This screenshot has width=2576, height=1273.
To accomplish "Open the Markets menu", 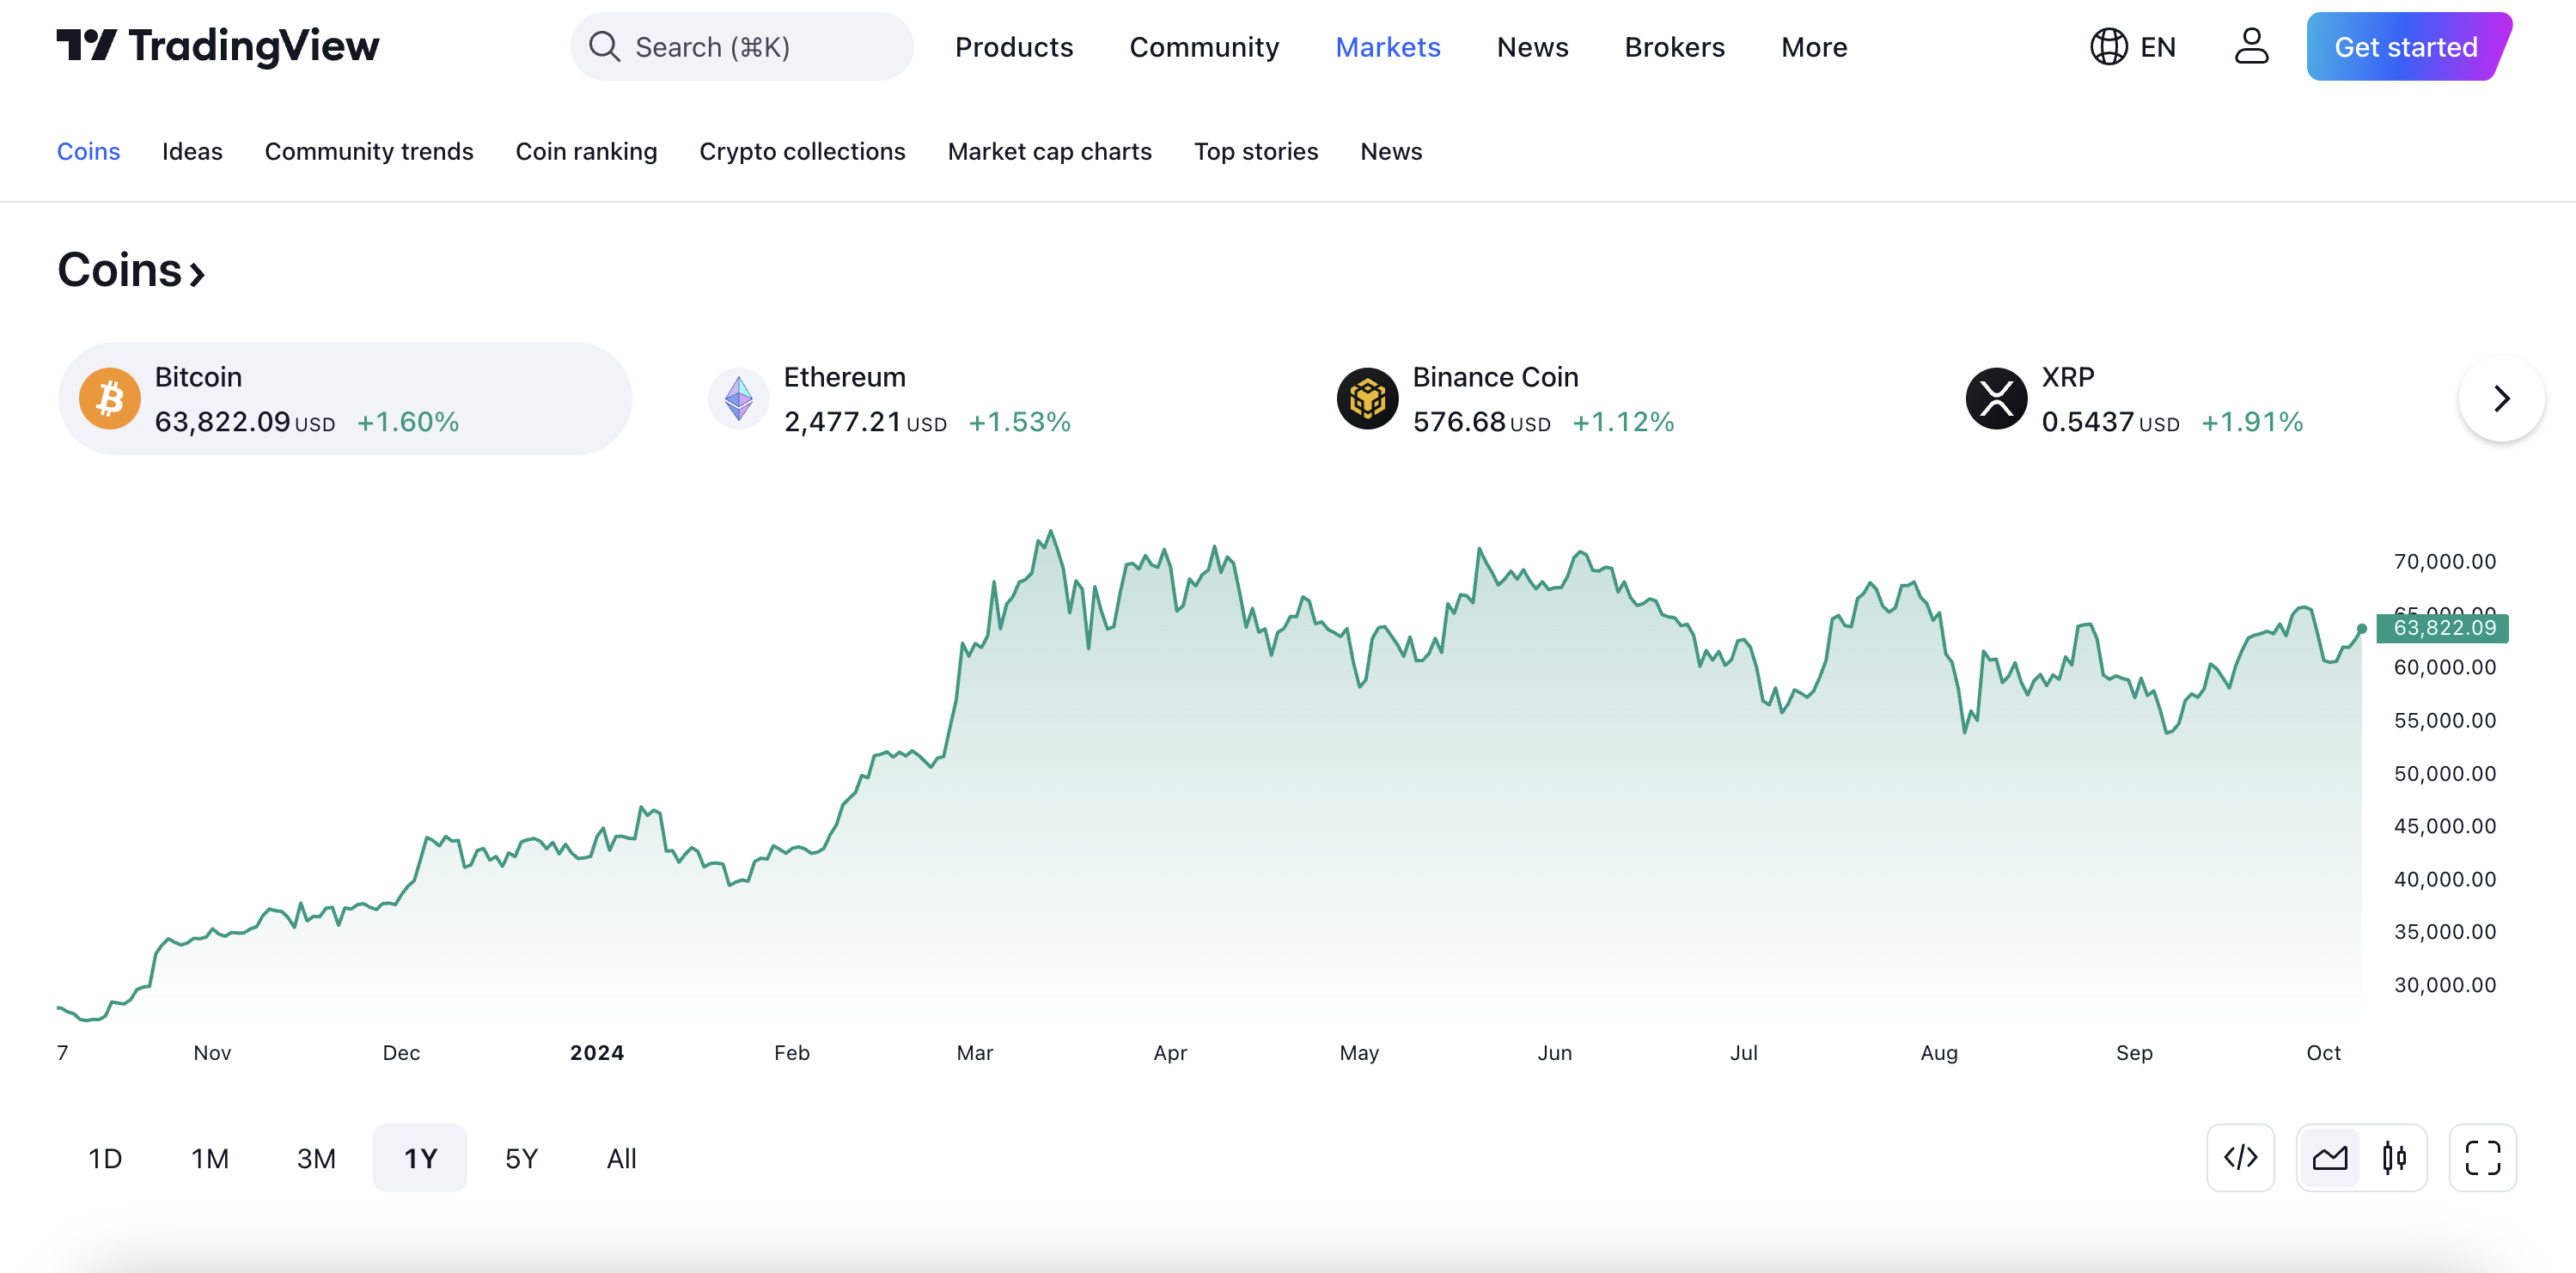I will 1388,47.
